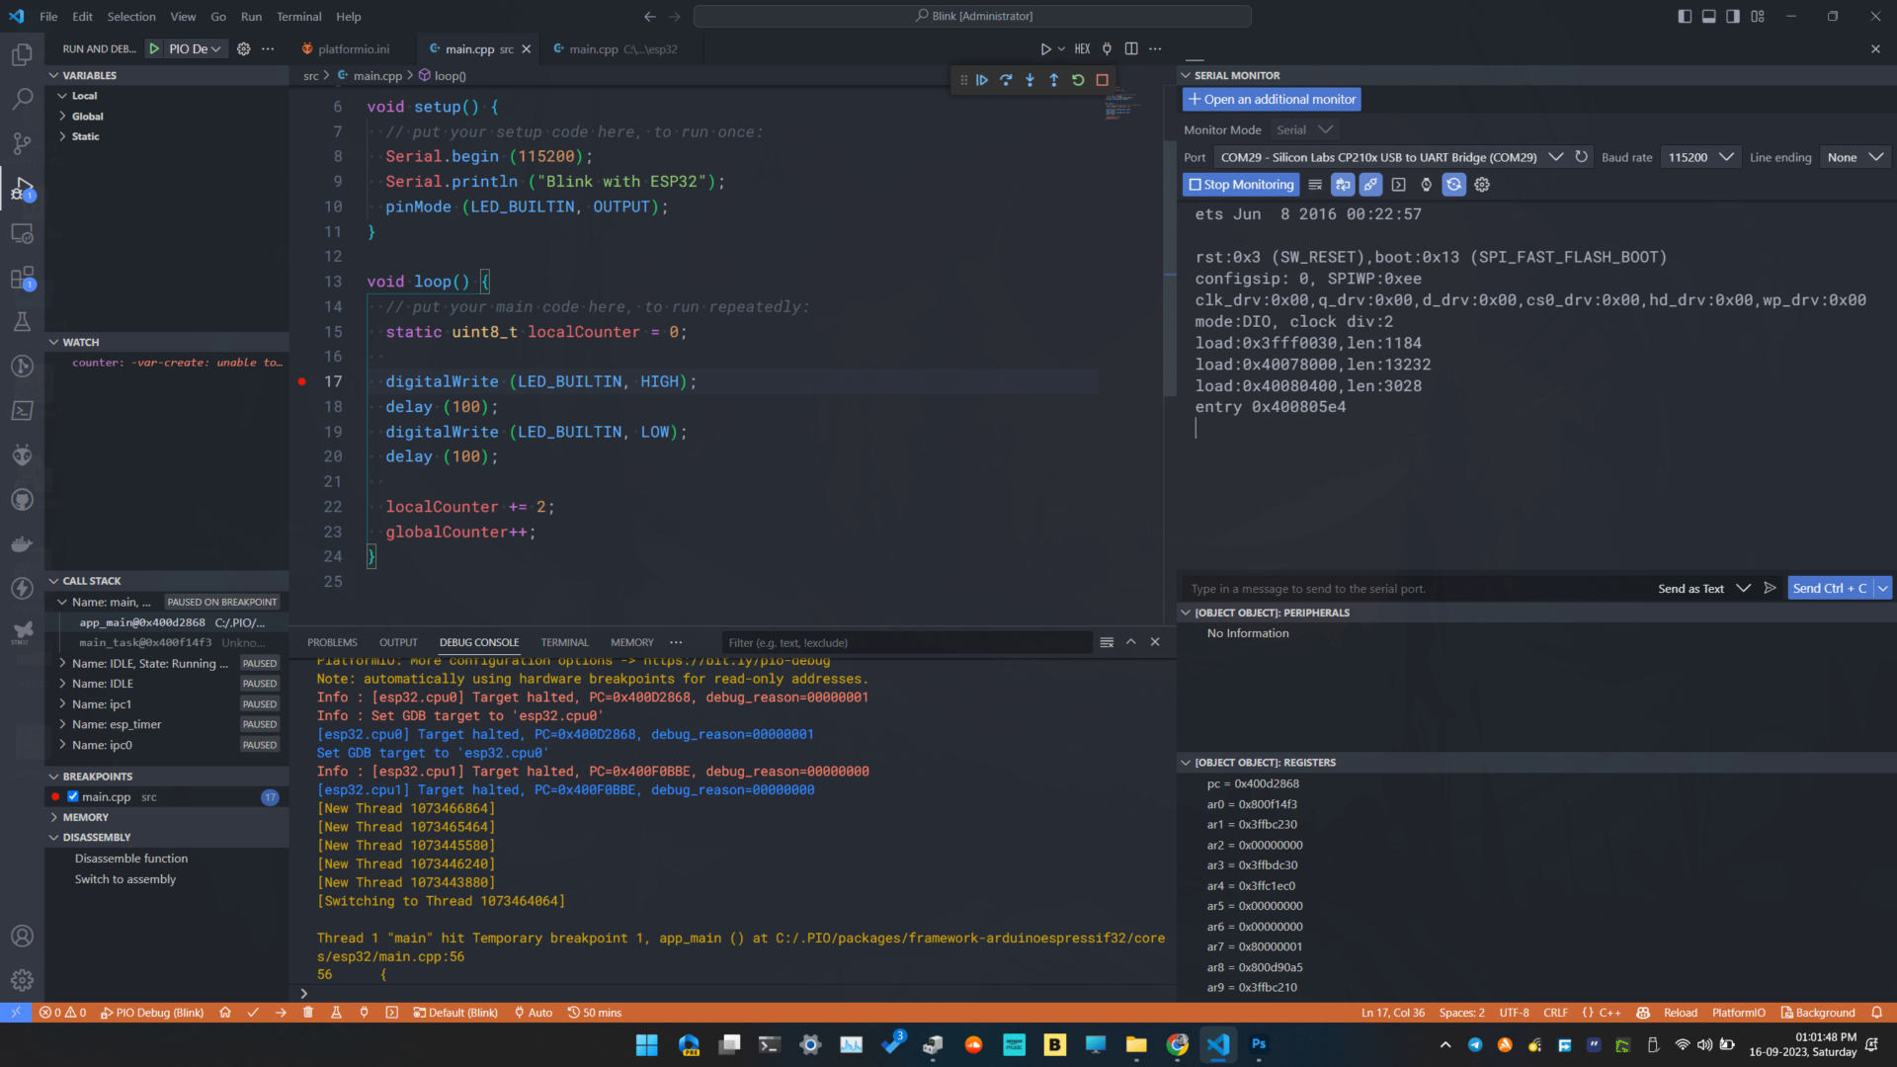Toggle timestamps in the serial monitor
1897x1067 pixels.
coord(1426,185)
